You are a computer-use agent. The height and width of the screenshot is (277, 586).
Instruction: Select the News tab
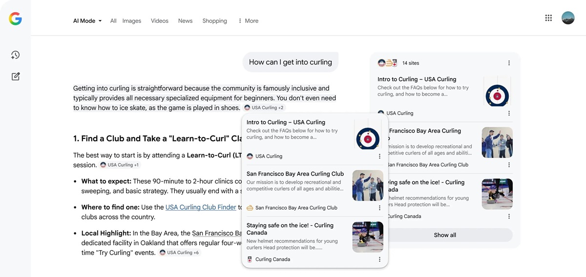185,21
